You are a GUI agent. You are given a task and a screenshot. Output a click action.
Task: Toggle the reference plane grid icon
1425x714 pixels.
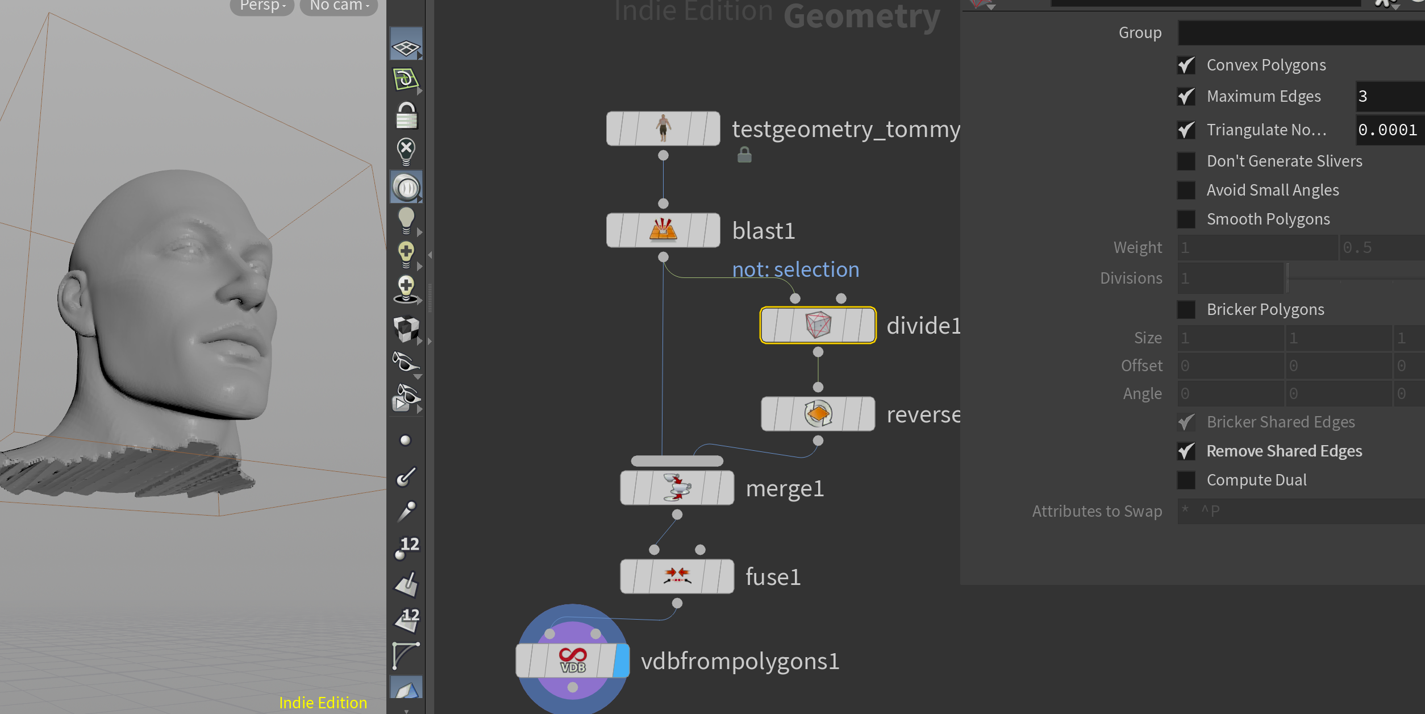point(406,47)
